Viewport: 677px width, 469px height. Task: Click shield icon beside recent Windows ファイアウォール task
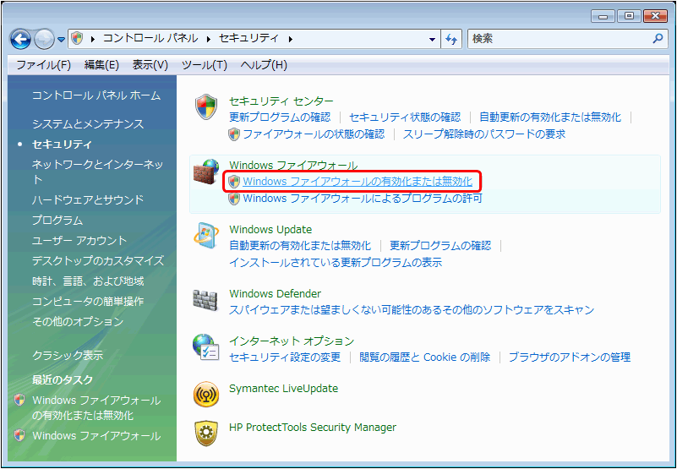[x=19, y=435]
